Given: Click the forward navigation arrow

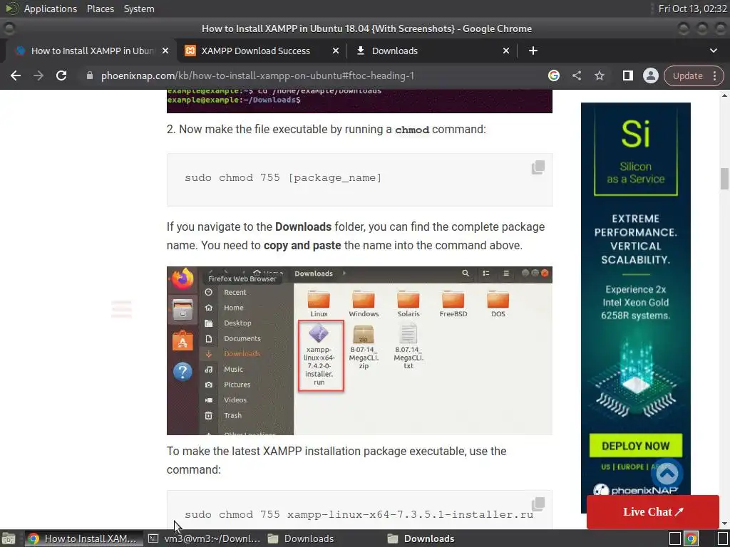Looking at the screenshot, I should tap(38, 75).
